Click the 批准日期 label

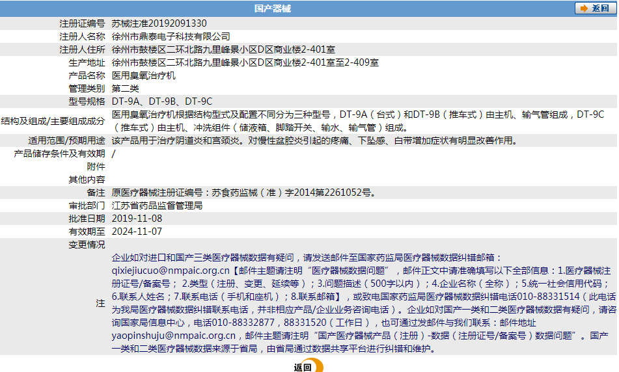click(87, 219)
